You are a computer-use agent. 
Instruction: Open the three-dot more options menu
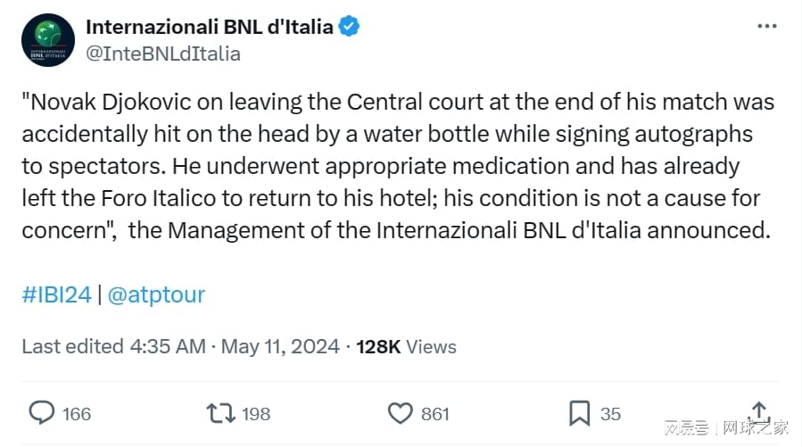tap(766, 26)
